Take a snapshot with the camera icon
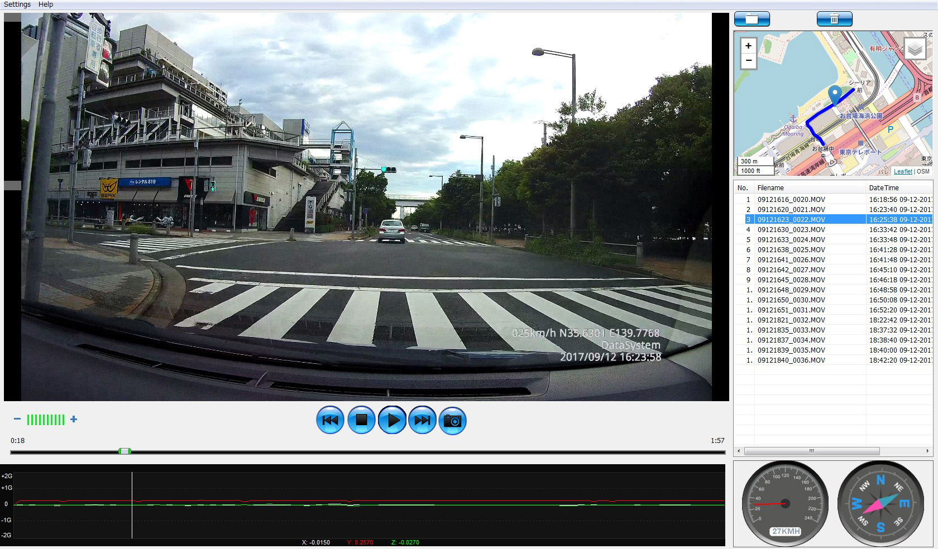938x549 pixels. [x=453, y=421]
